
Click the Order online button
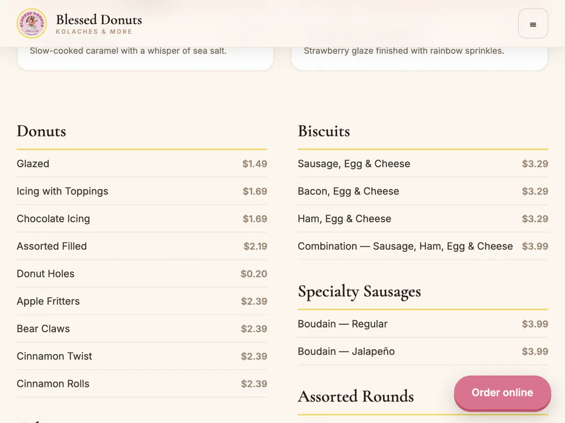coord(502,393)
